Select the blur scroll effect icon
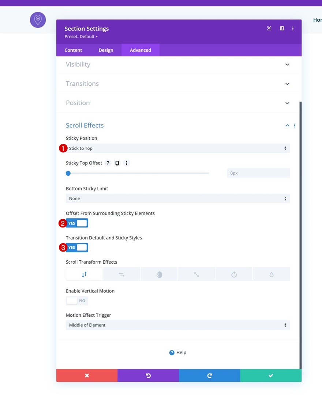 (271, 274)
